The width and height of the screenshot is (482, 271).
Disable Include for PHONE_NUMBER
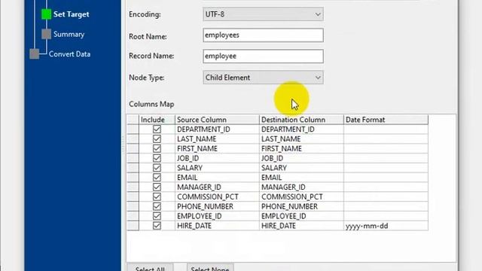tap(157, 206)
